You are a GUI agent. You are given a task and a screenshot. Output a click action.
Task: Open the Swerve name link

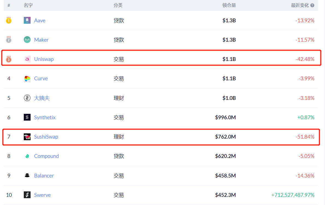[x=42, y=195]
